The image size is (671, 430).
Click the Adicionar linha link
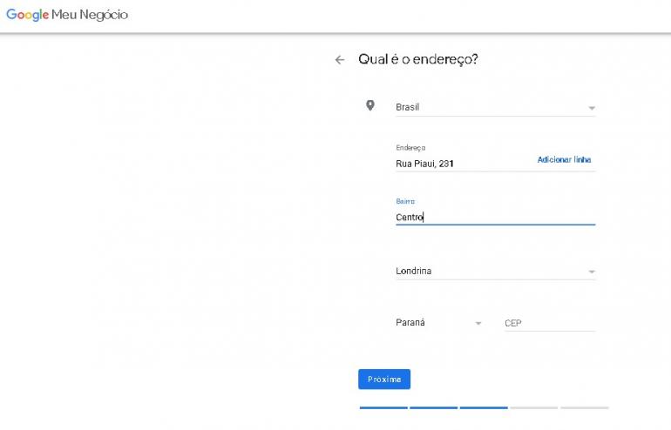pos(564,160)
